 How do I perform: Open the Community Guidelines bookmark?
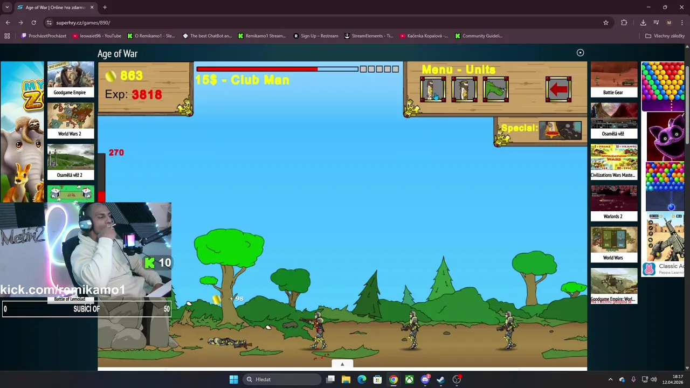[x=479, y=36]
